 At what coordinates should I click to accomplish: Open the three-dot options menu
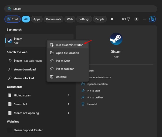tap(144, 19)
